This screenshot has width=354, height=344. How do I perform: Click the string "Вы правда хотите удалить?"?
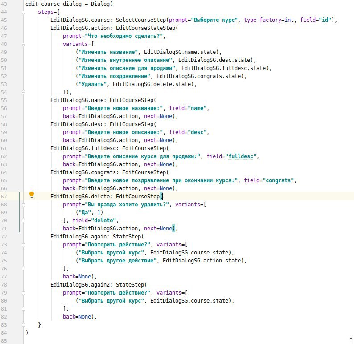127,205
